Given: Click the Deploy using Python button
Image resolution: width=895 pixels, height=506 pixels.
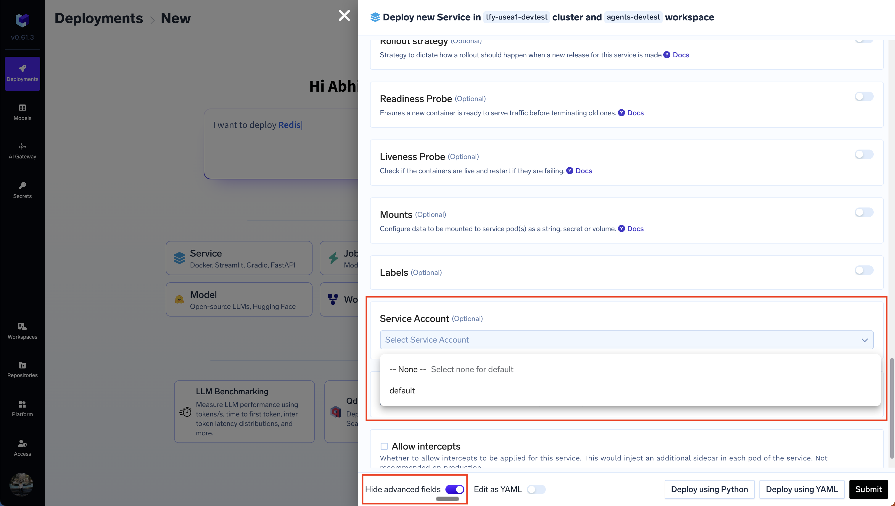Looking at the screenshot, I should coord(709,489).
